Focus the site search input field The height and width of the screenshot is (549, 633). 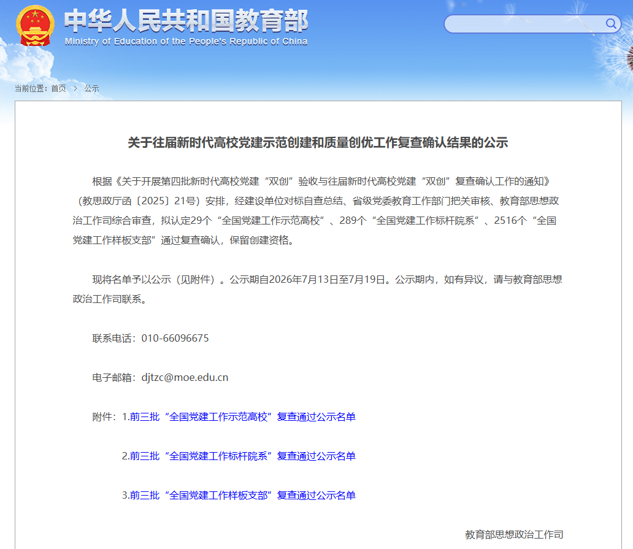point(532,24)
